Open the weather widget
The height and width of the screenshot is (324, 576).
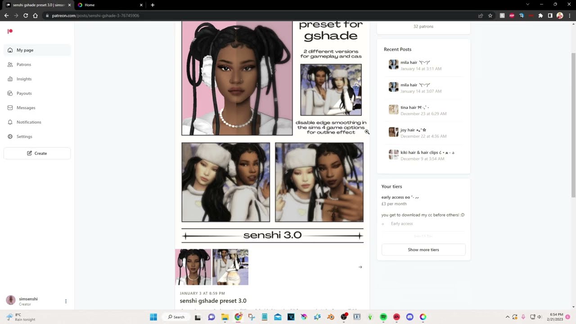tap(21, 317)
